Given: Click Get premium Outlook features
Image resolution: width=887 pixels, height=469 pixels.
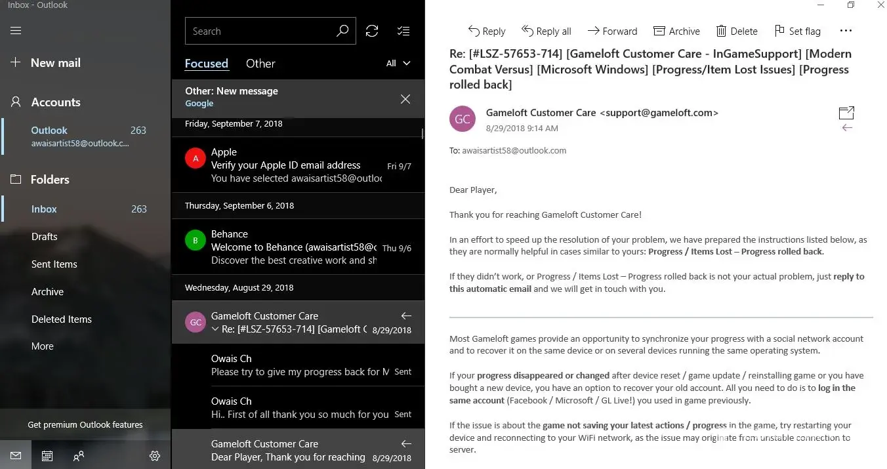Looking at the screenshot, I should [85, 425].
